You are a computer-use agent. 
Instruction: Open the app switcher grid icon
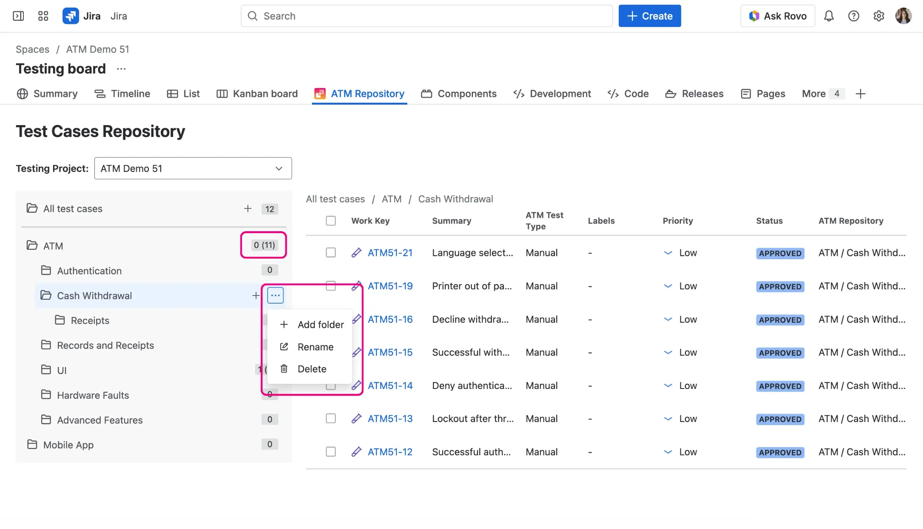(x=43, y=16)
